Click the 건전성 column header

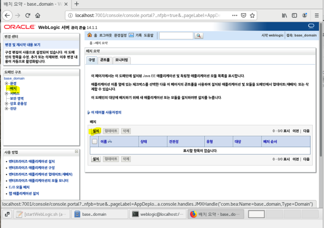point(174,142)
